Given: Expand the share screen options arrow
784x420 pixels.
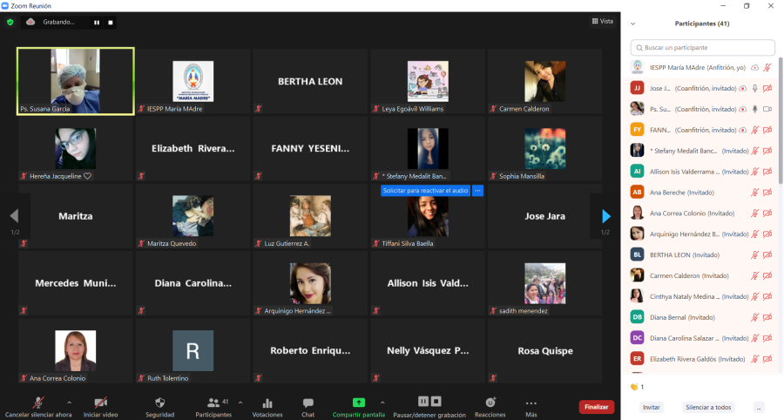Looking at the screenshot, I should (x=382, y=402).
